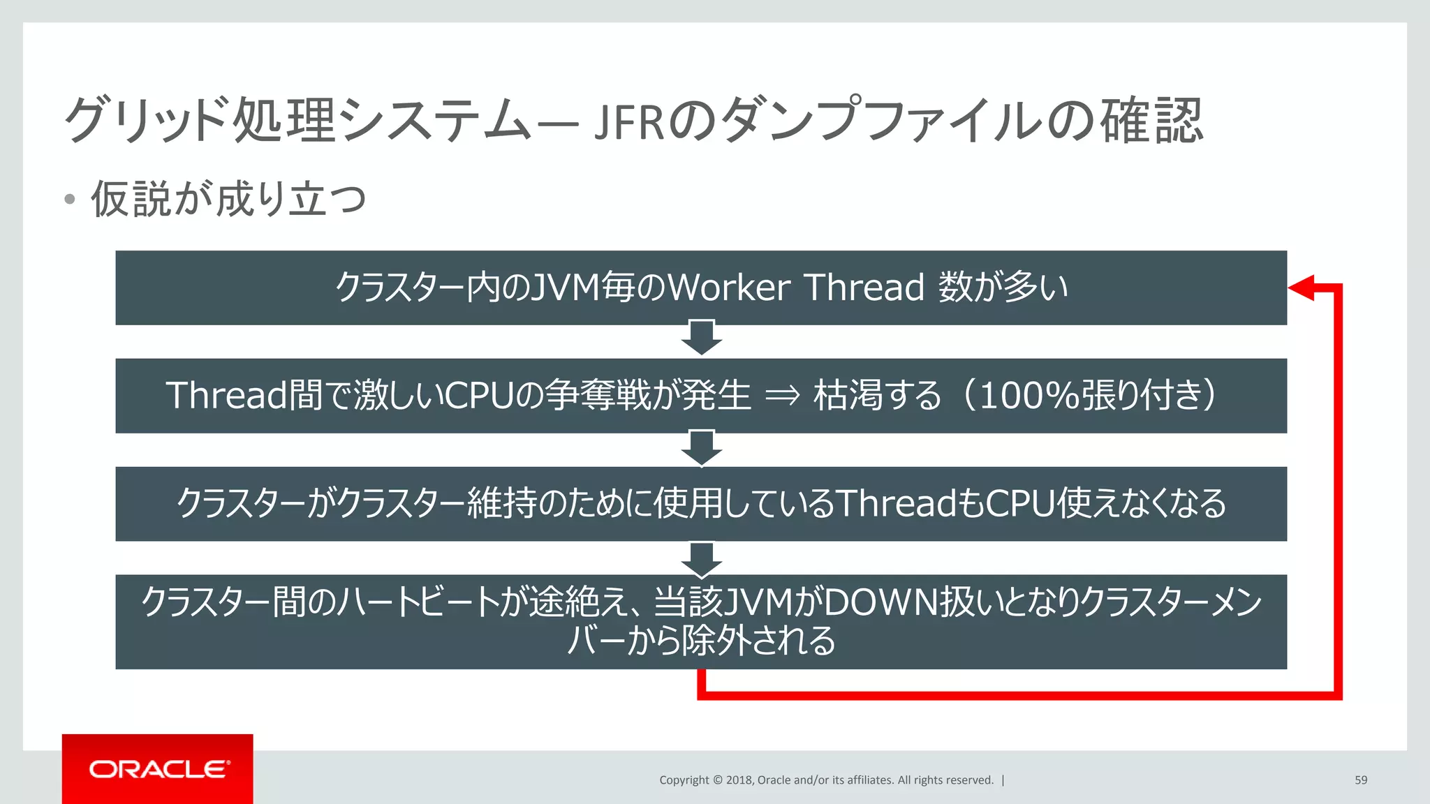This screenshot has height=804, width=1430.
Task: Click the copyright notice text
Action: [827, 780]
